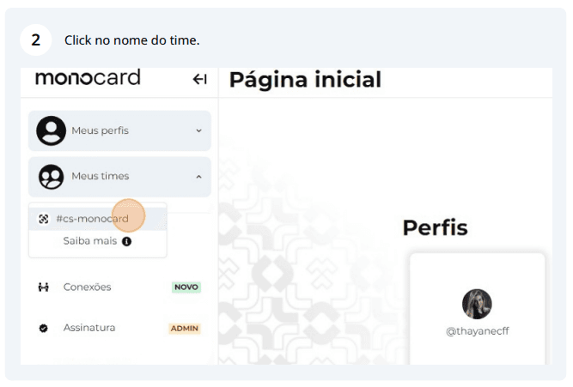Viewport: 573px width, 387px height.
Task: Click the Saiba mais link
Action: [x=90, y=241]
